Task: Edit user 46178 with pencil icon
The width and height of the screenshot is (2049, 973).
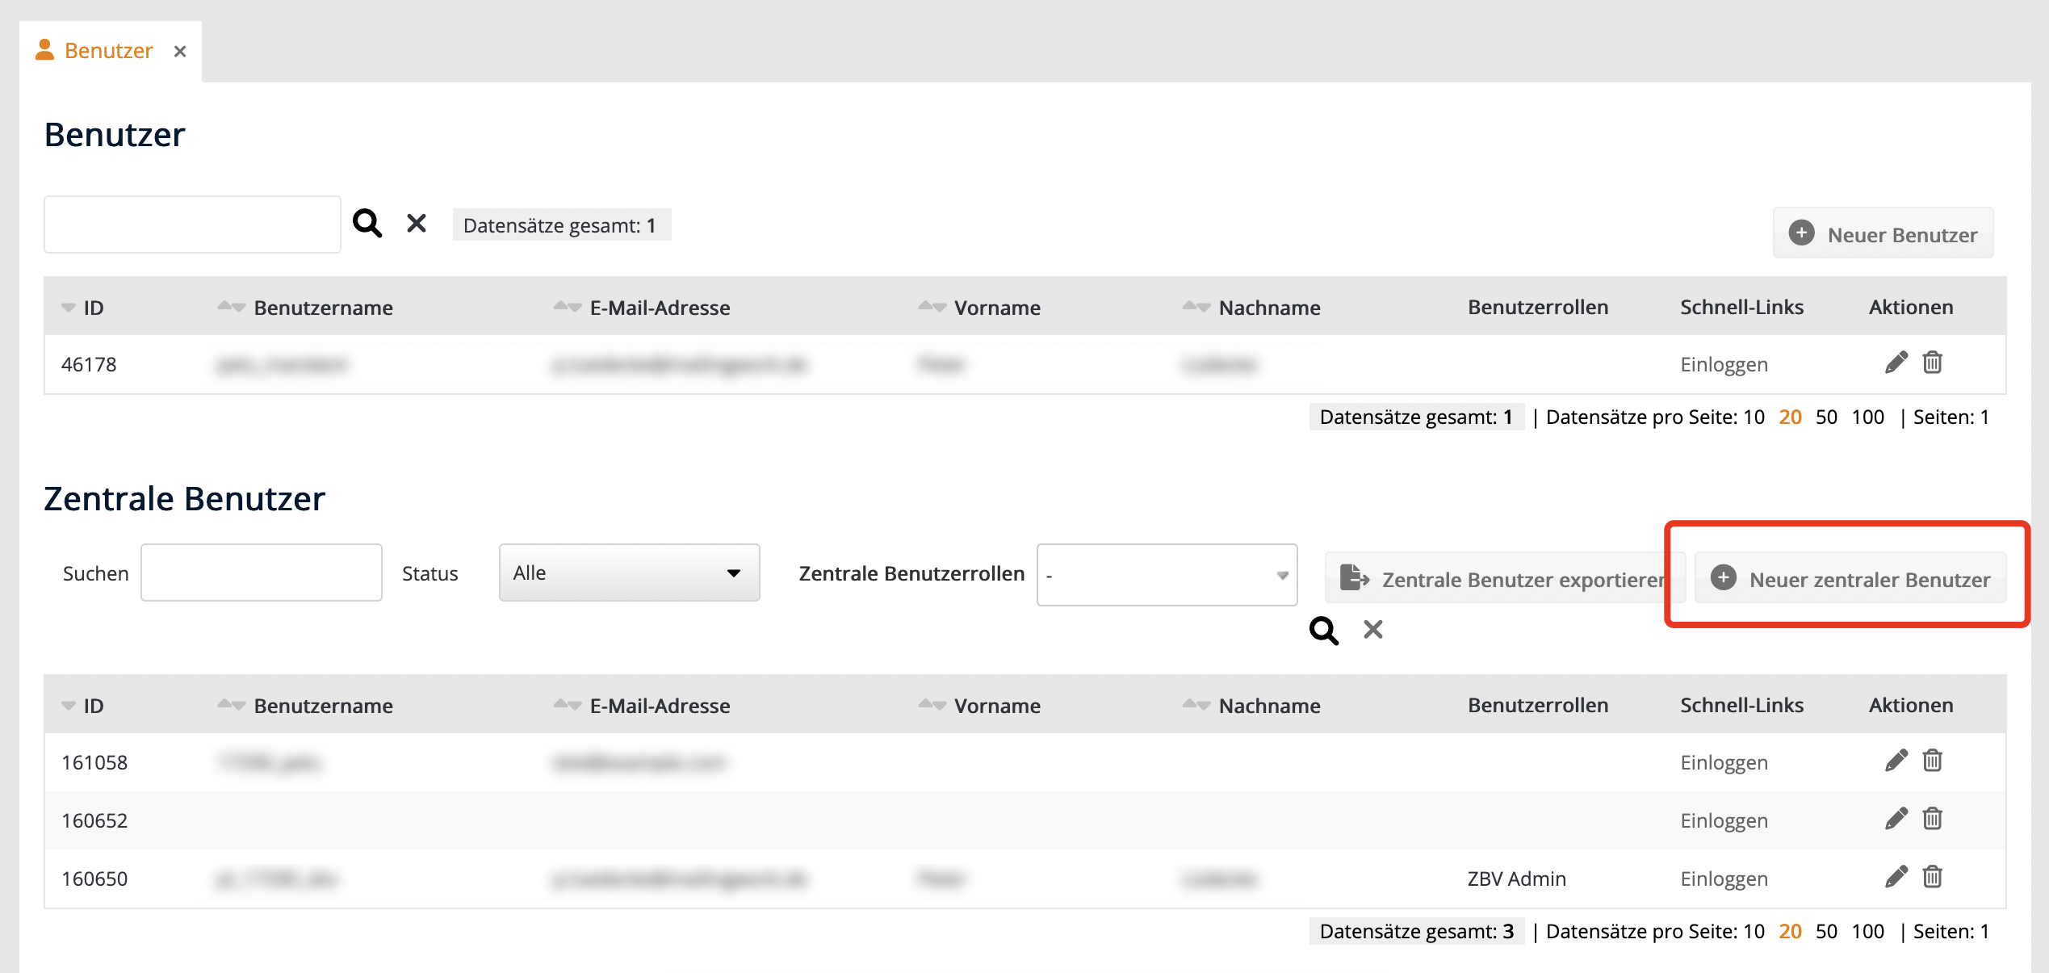Action: tap(1896, 363)
